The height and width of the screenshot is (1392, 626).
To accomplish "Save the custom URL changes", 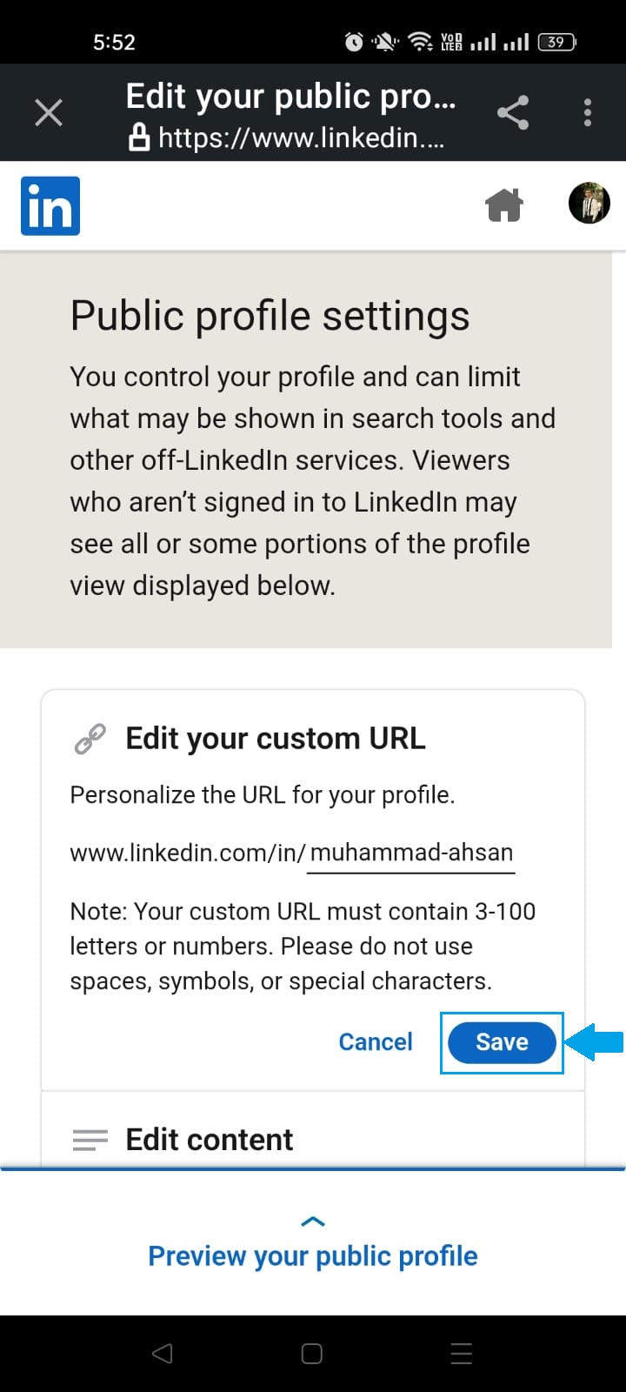I will (x=502, y=1041).
